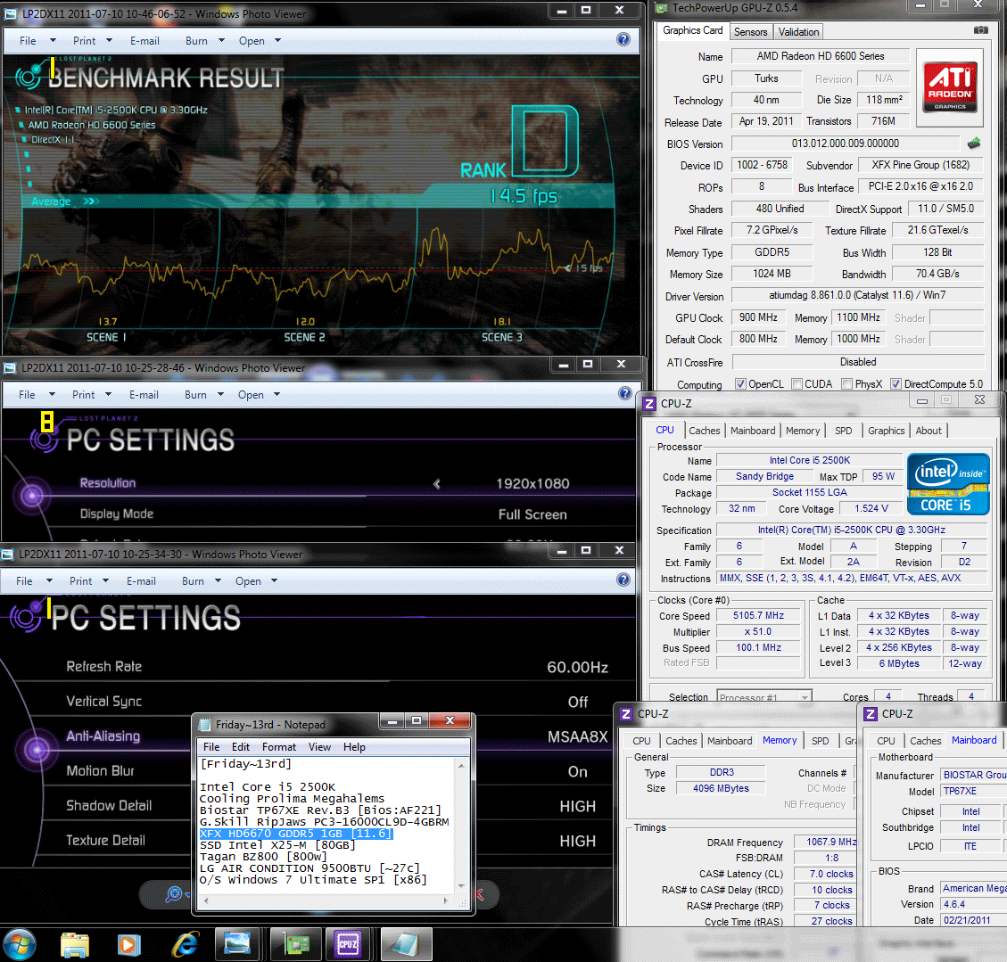Viewport: 1007px width, 962px height.
Task: Click Notepad vertical scrollbar up arrow
Action: 461,764
